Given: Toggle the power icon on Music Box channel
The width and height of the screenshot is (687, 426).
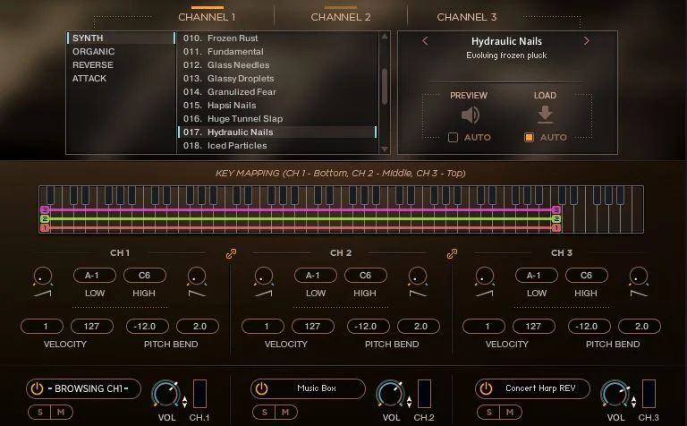Looking at the screenshot, I should (261, 388).
